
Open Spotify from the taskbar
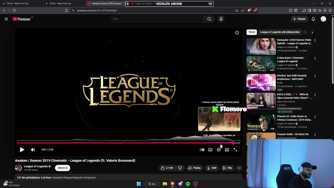tap(188, 184)
